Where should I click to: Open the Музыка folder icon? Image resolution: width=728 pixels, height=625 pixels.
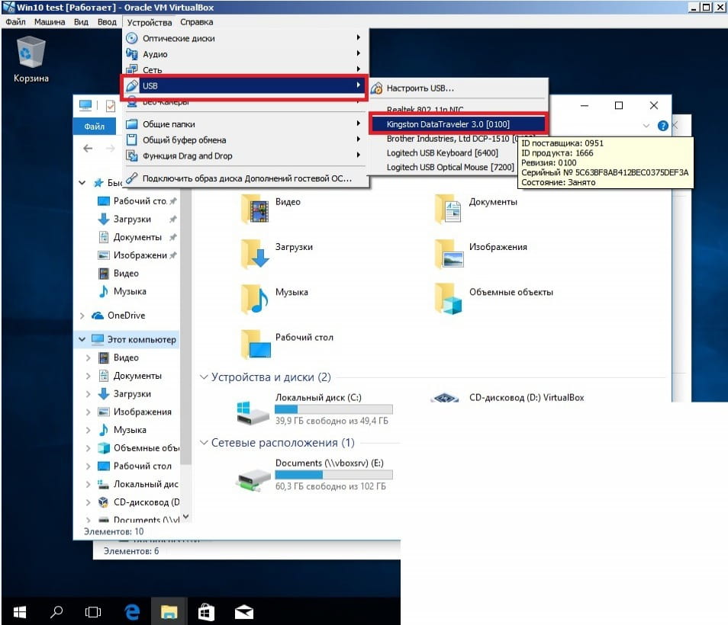(x=256, y=299)
